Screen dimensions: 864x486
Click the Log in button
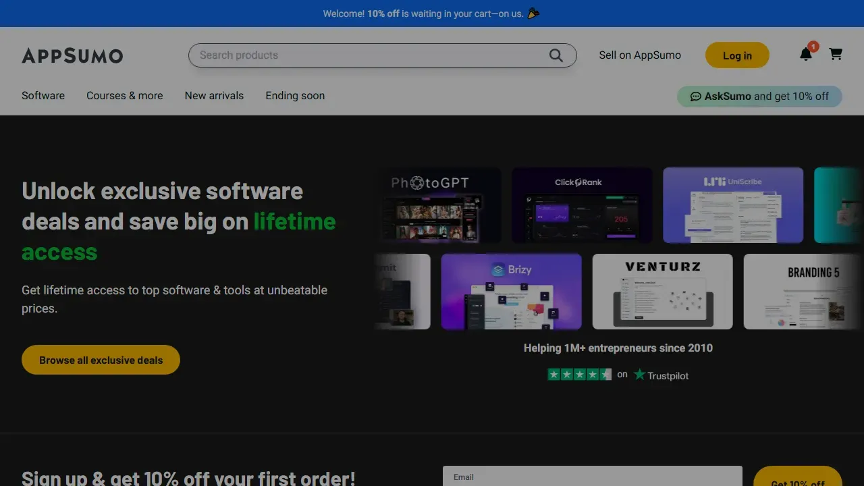tap(737, 55)
